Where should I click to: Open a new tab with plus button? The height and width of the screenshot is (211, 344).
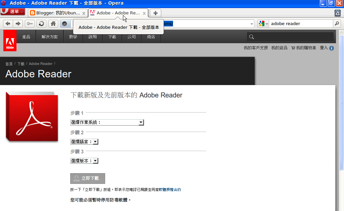[x=155, y=13]
